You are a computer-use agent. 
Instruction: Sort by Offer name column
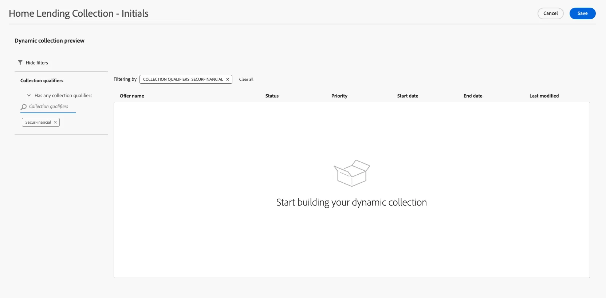click(x=132, y=96)
